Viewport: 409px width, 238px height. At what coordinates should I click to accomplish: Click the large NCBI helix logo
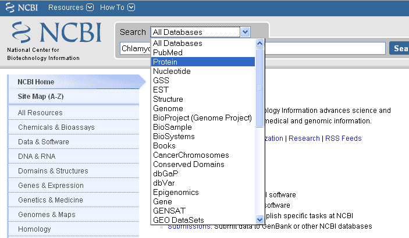[x=56, y=36]
